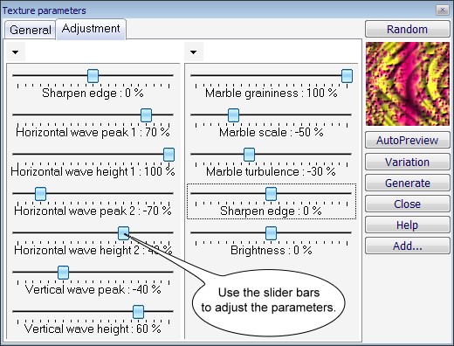The image size is (454, 346).
Task: Switch to the General tab
Action: tap(30, 30)
